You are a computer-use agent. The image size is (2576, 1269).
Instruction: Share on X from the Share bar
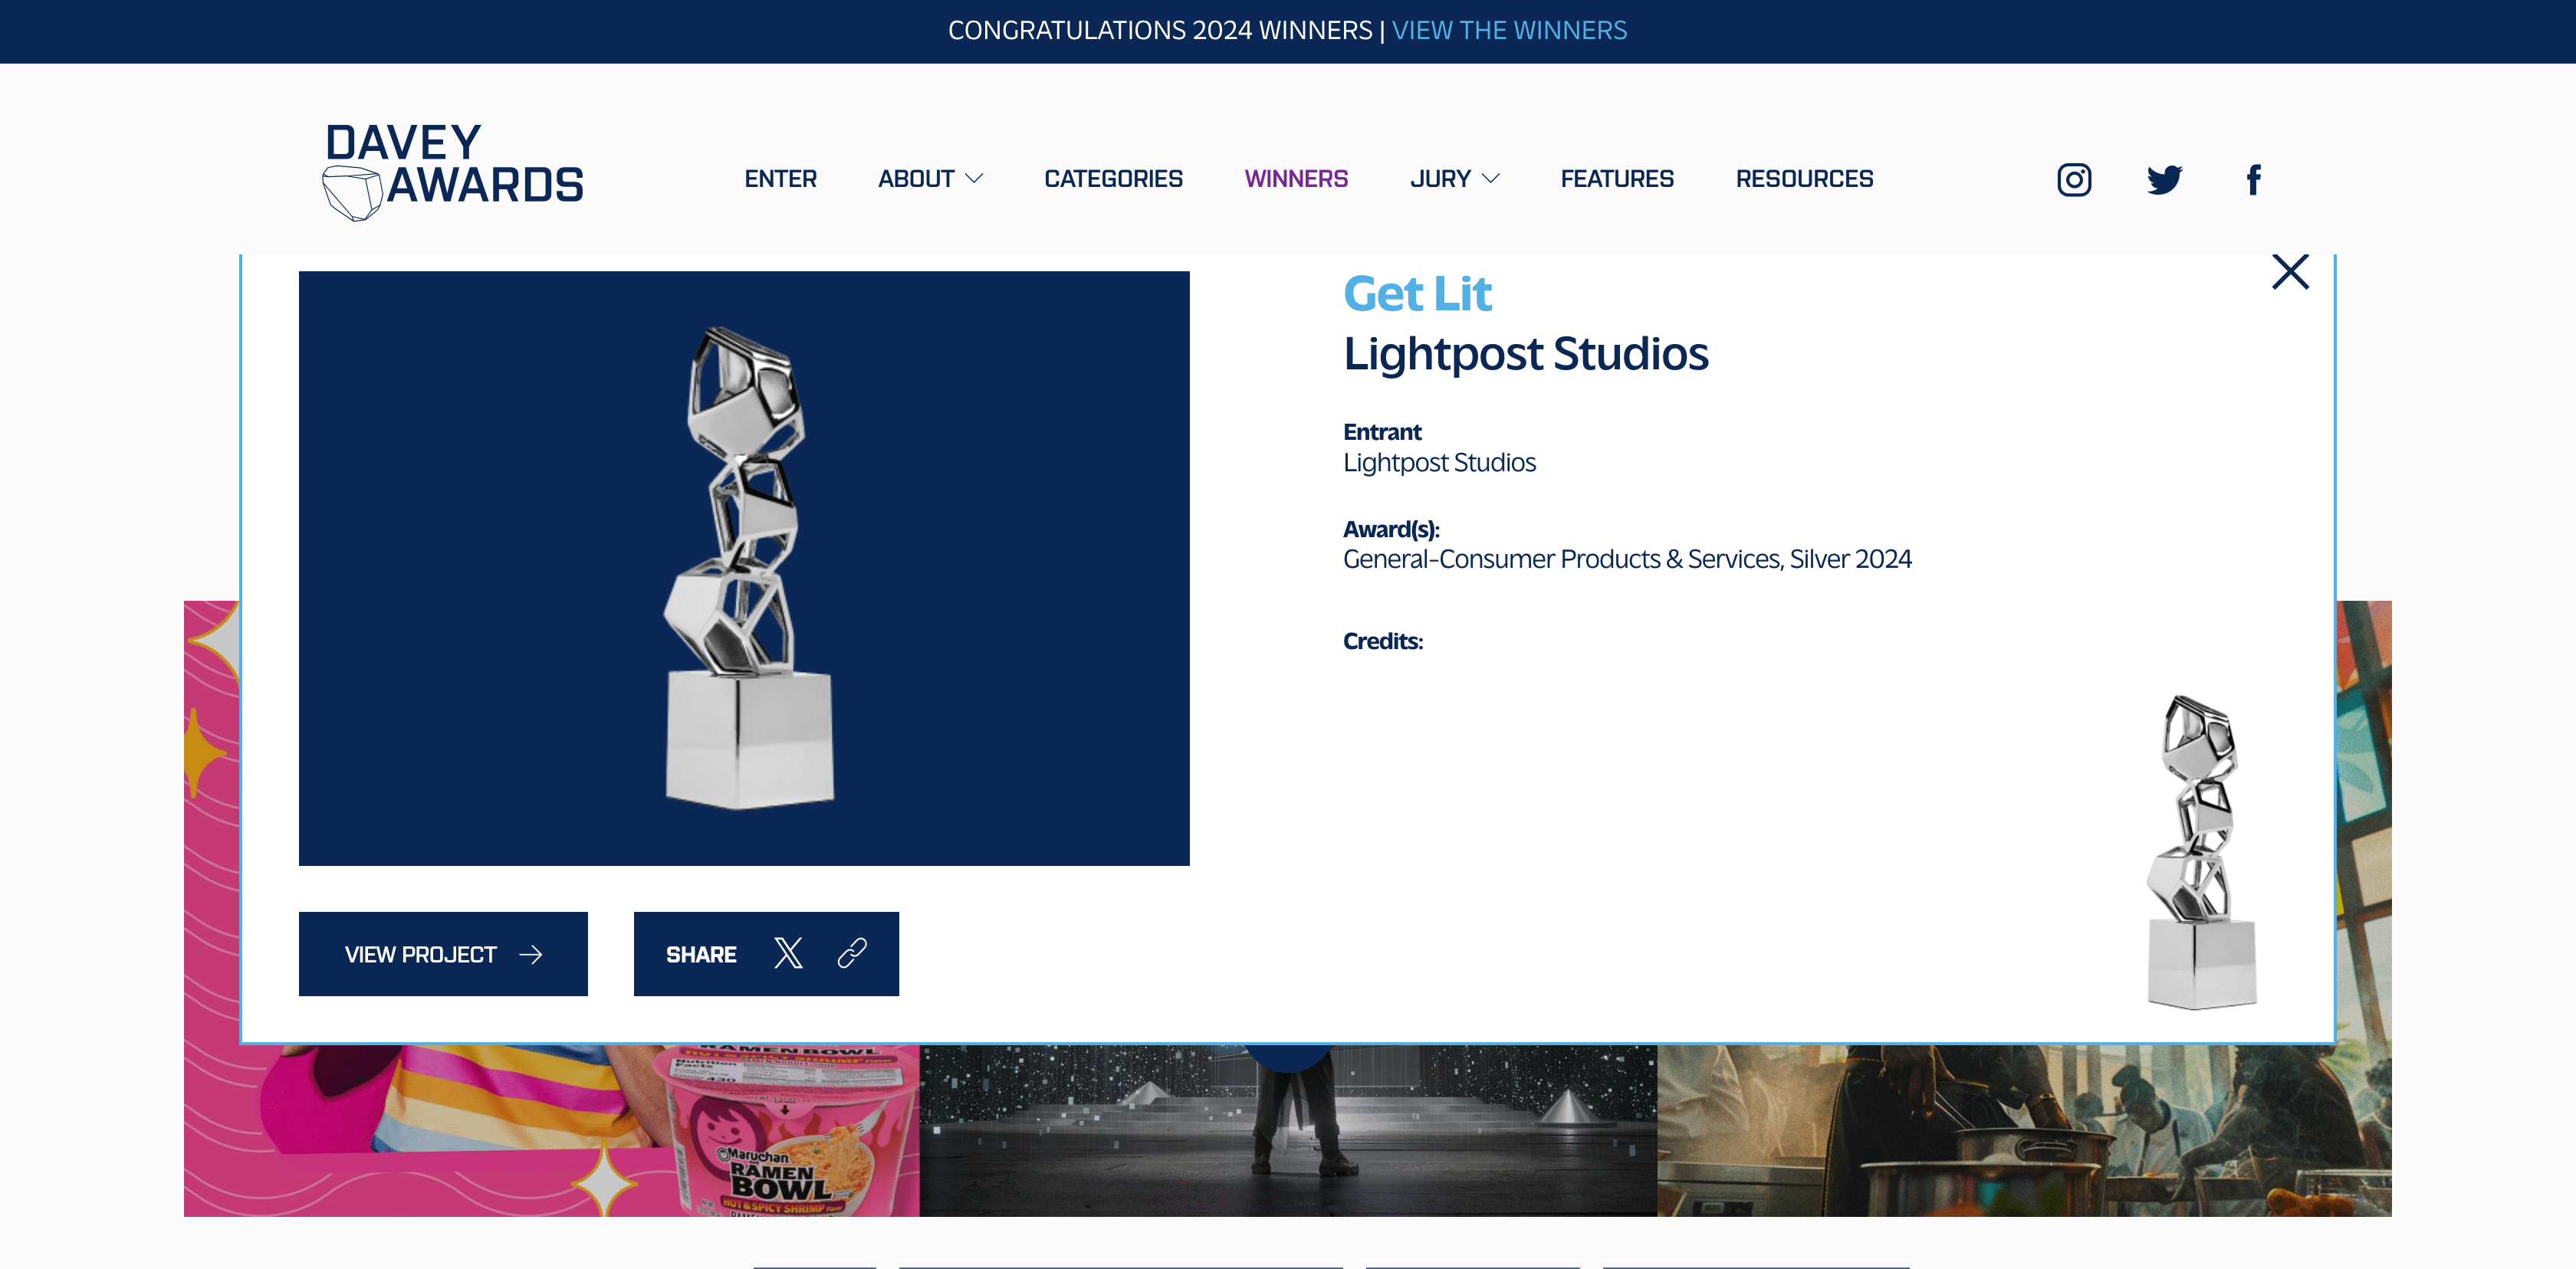(x=788, y=953)
